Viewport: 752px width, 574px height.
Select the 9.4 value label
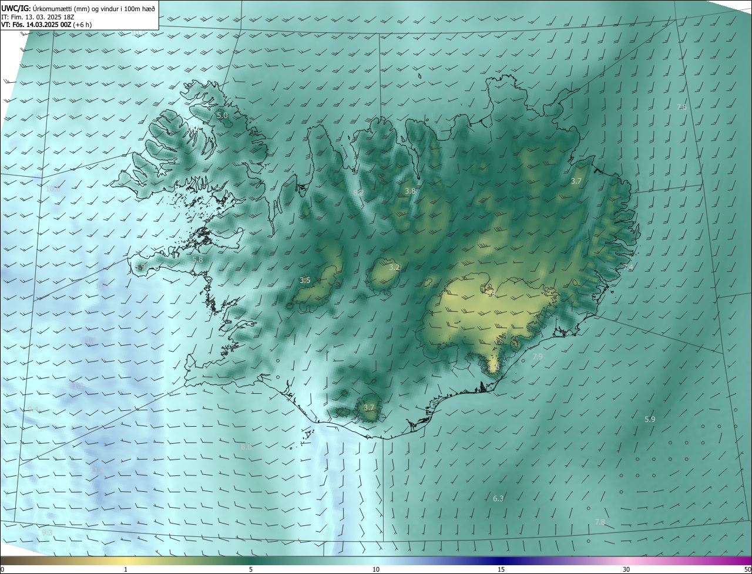[33, 409]
